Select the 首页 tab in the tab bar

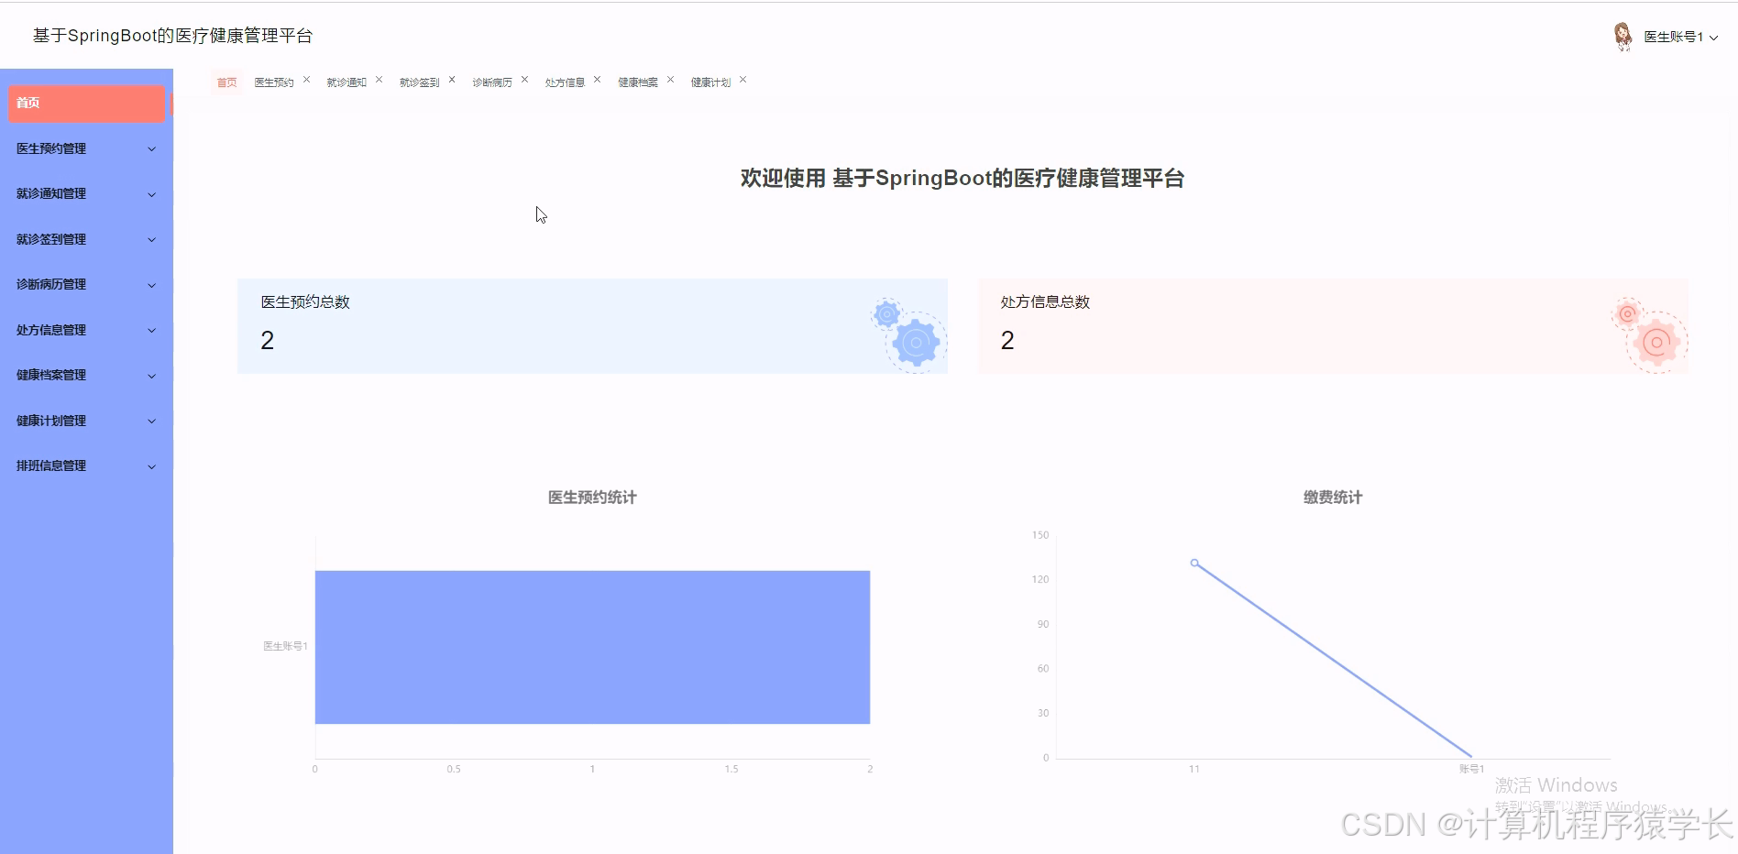coord(226,82)
